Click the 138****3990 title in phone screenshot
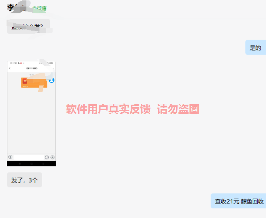Screen dimensions: 266x218 coord(31,68)
